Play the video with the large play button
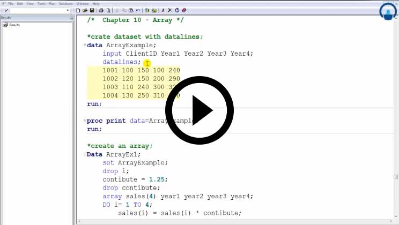399x225 pixels. coord(199,111)
